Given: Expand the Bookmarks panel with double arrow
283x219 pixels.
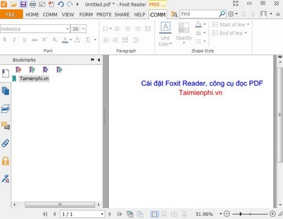Looking at the screenshot, I should pos(92,60).
